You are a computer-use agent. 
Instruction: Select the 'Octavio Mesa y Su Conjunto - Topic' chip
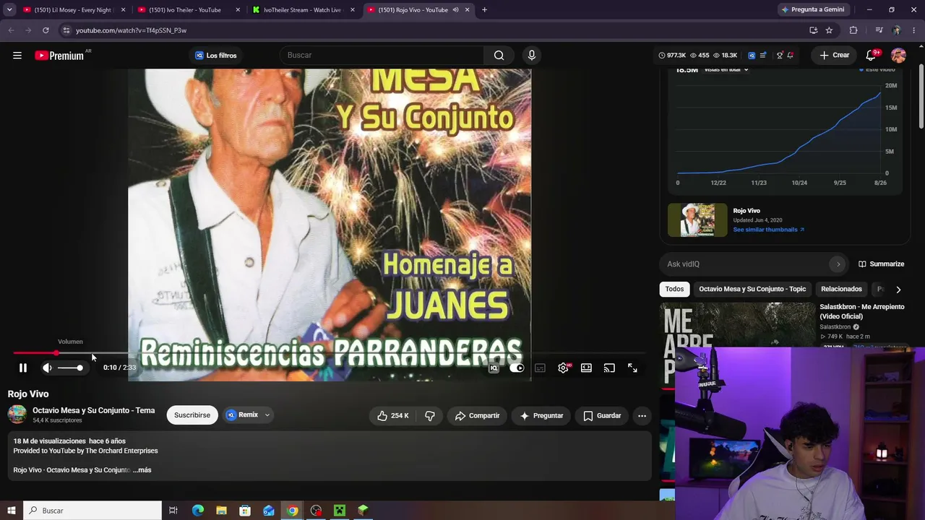752,289
